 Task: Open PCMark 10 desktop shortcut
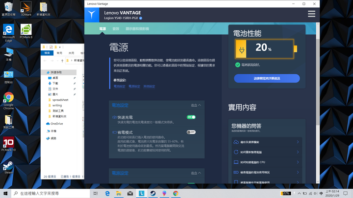click(x=8, y=144)
